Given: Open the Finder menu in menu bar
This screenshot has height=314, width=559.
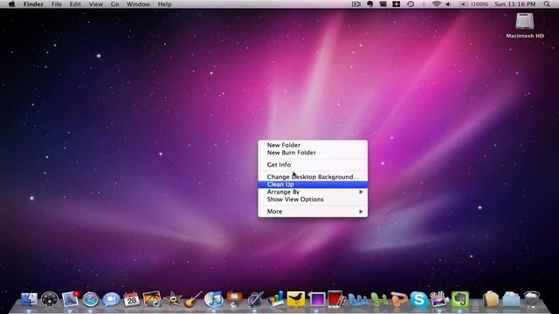Looking at the screenshot, I should click(x=33, y=4).
